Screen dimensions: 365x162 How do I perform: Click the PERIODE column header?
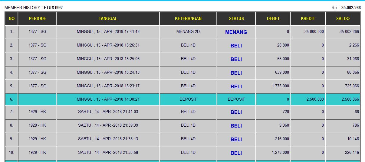click(37, 18)
